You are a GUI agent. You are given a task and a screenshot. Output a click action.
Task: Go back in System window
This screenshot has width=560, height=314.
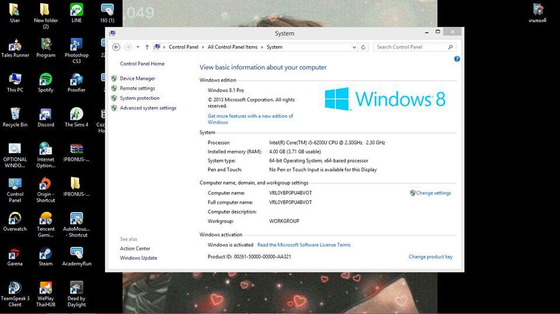116,47
